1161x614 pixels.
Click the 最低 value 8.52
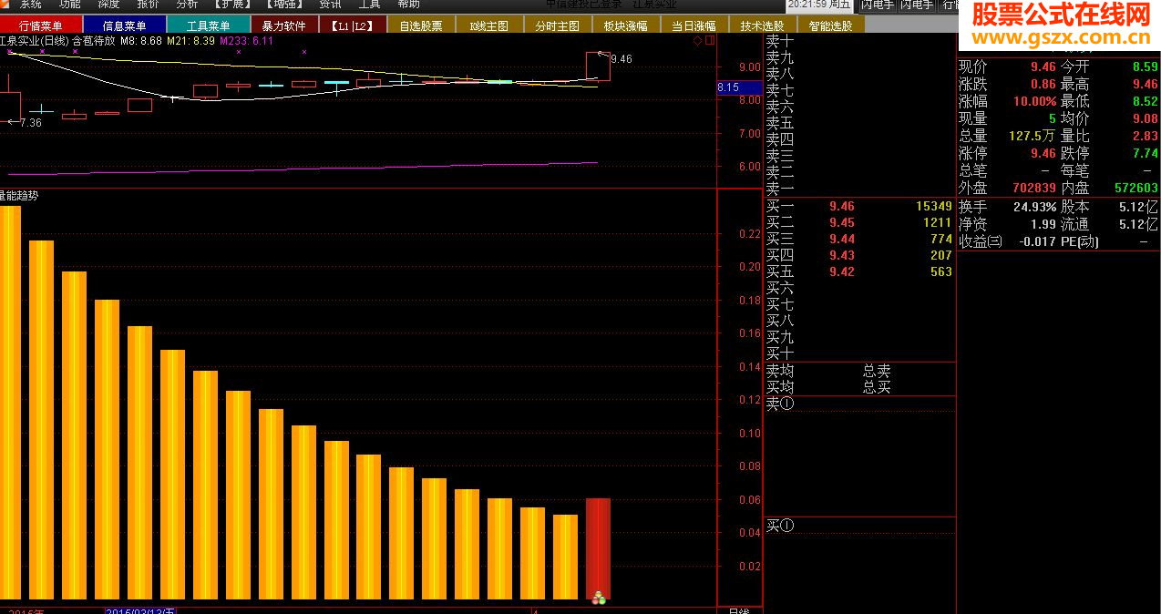point(1146,101)
